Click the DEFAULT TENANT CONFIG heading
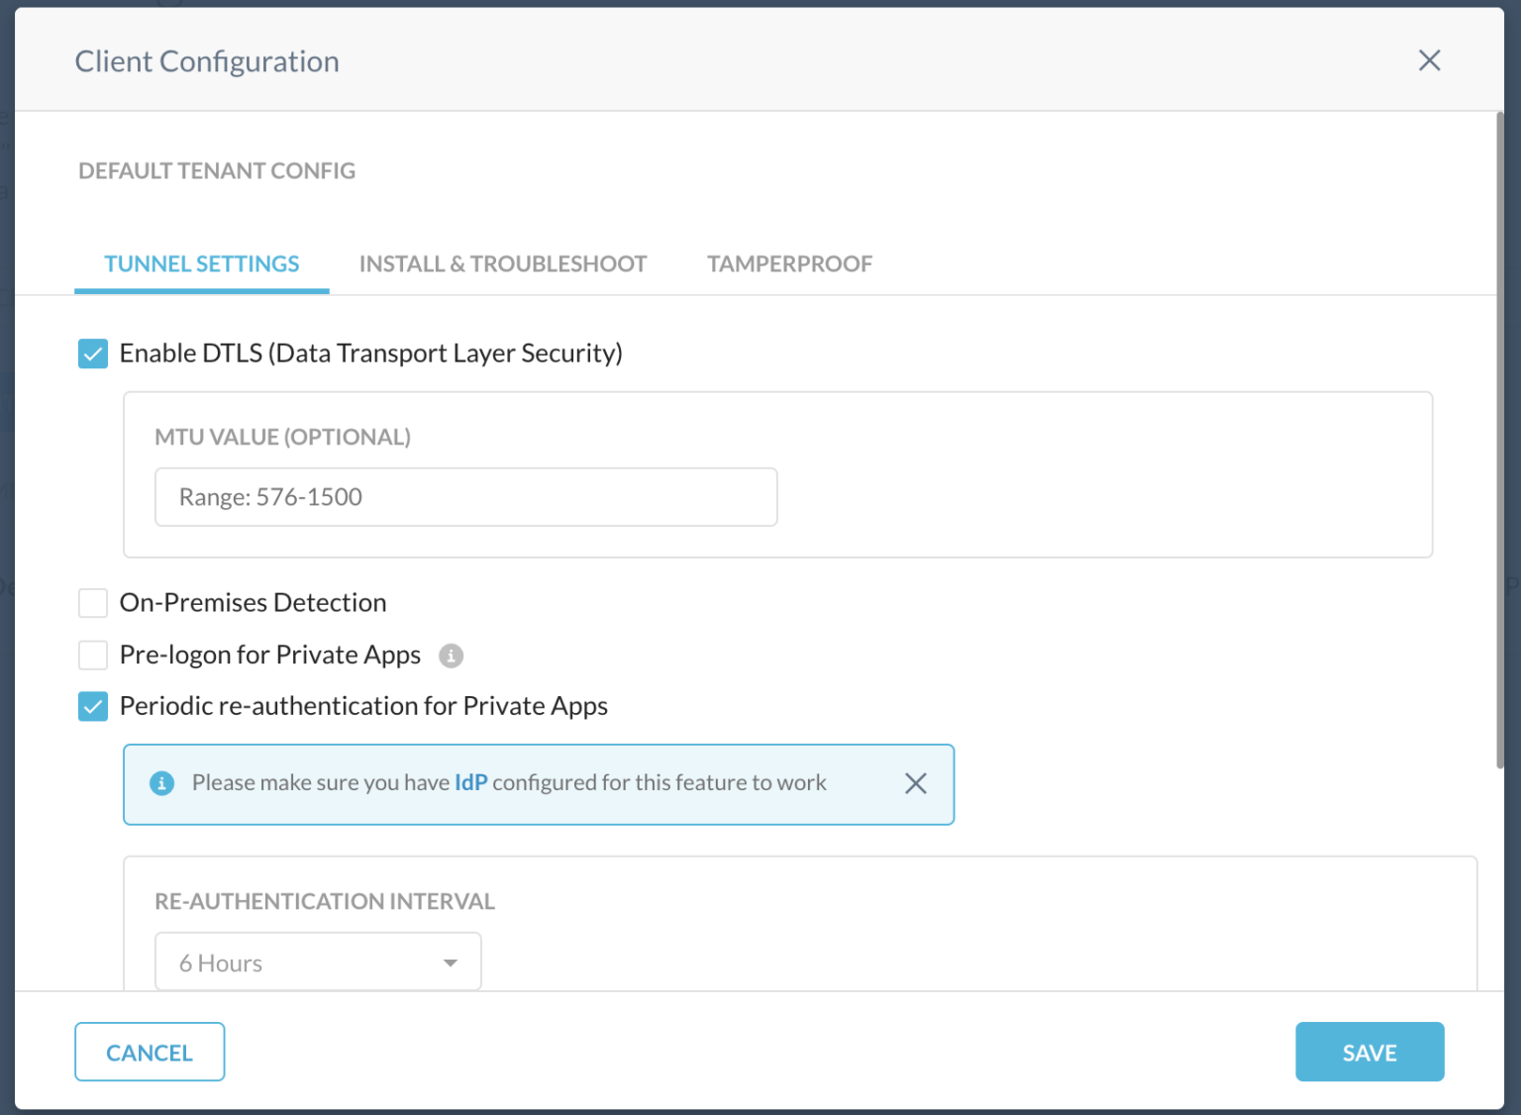This screenshot has width=1521, height=1115. [x=217, y=170]
